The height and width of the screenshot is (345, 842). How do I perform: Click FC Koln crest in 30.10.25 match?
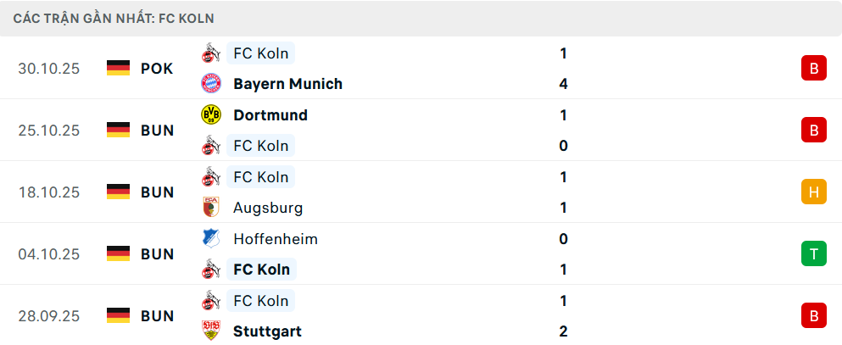pos(210,53)
